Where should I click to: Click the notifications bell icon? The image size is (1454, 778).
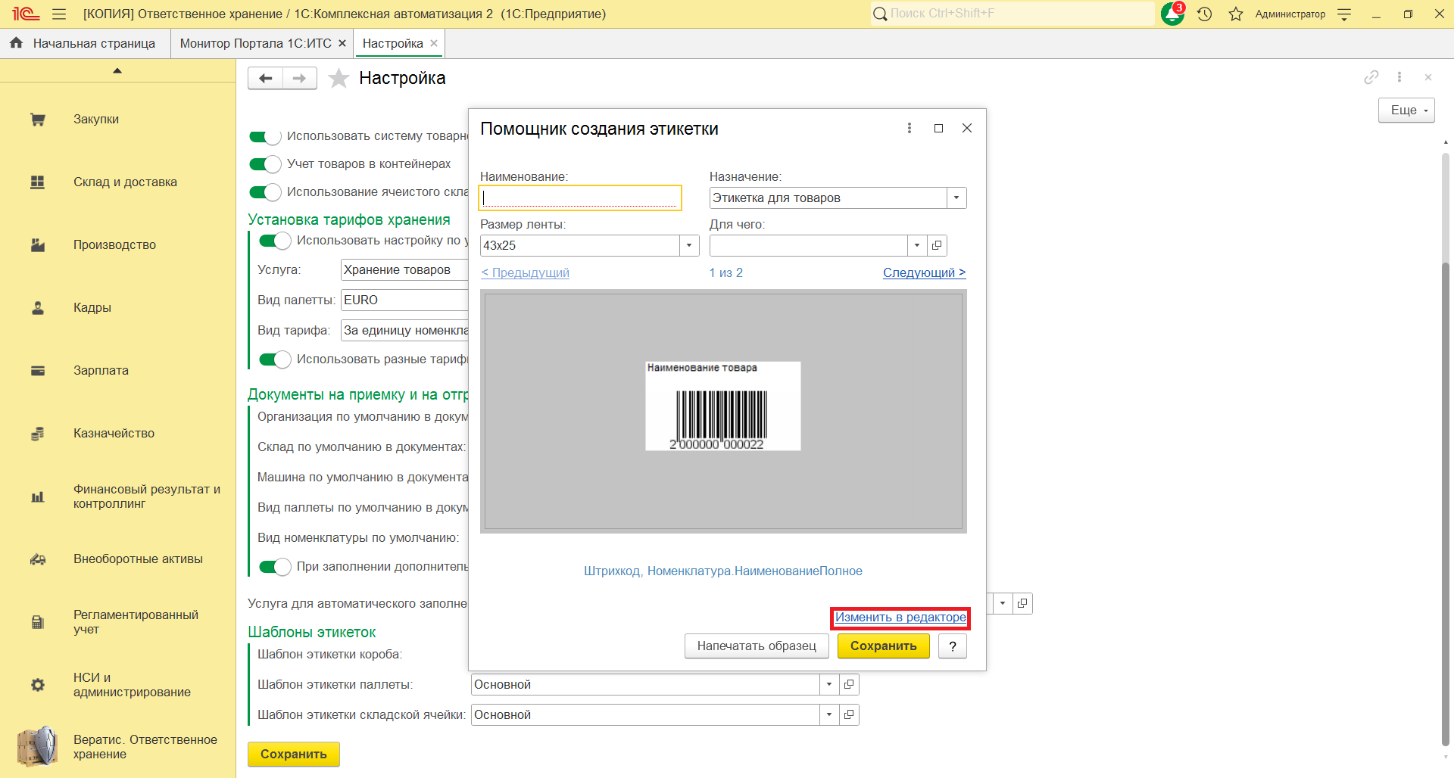[1172, 14]
